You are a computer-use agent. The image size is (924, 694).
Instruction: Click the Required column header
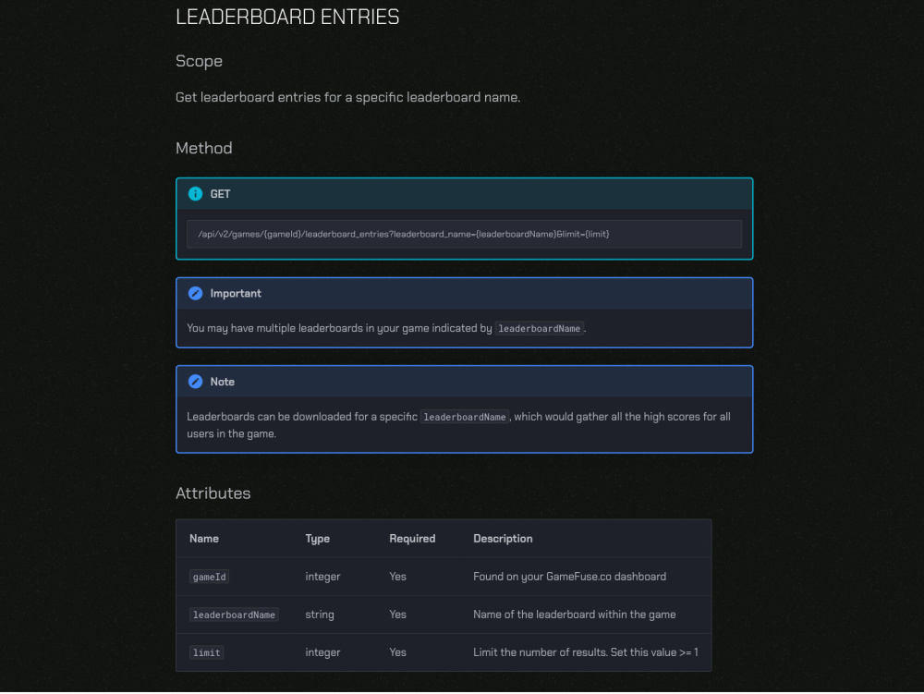[412, 539]
